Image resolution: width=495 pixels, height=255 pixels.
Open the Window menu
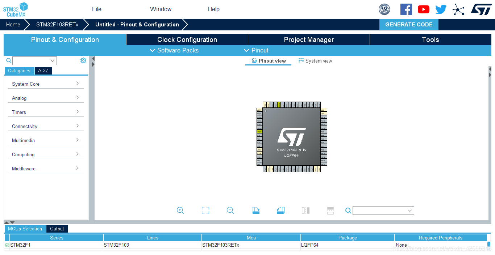click(x=161, y=9)
